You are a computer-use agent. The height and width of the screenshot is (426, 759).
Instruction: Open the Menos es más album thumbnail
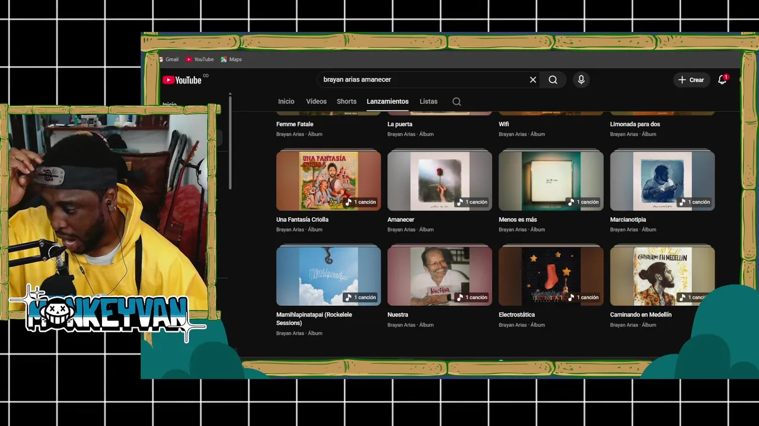(x=551, y=180)
